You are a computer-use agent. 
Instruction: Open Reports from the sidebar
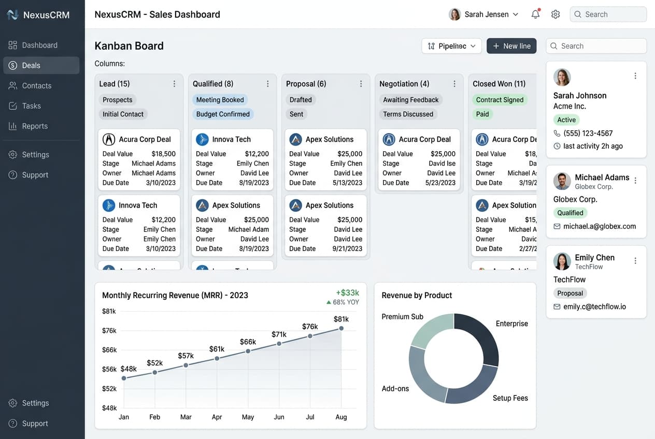click(41, 126)
